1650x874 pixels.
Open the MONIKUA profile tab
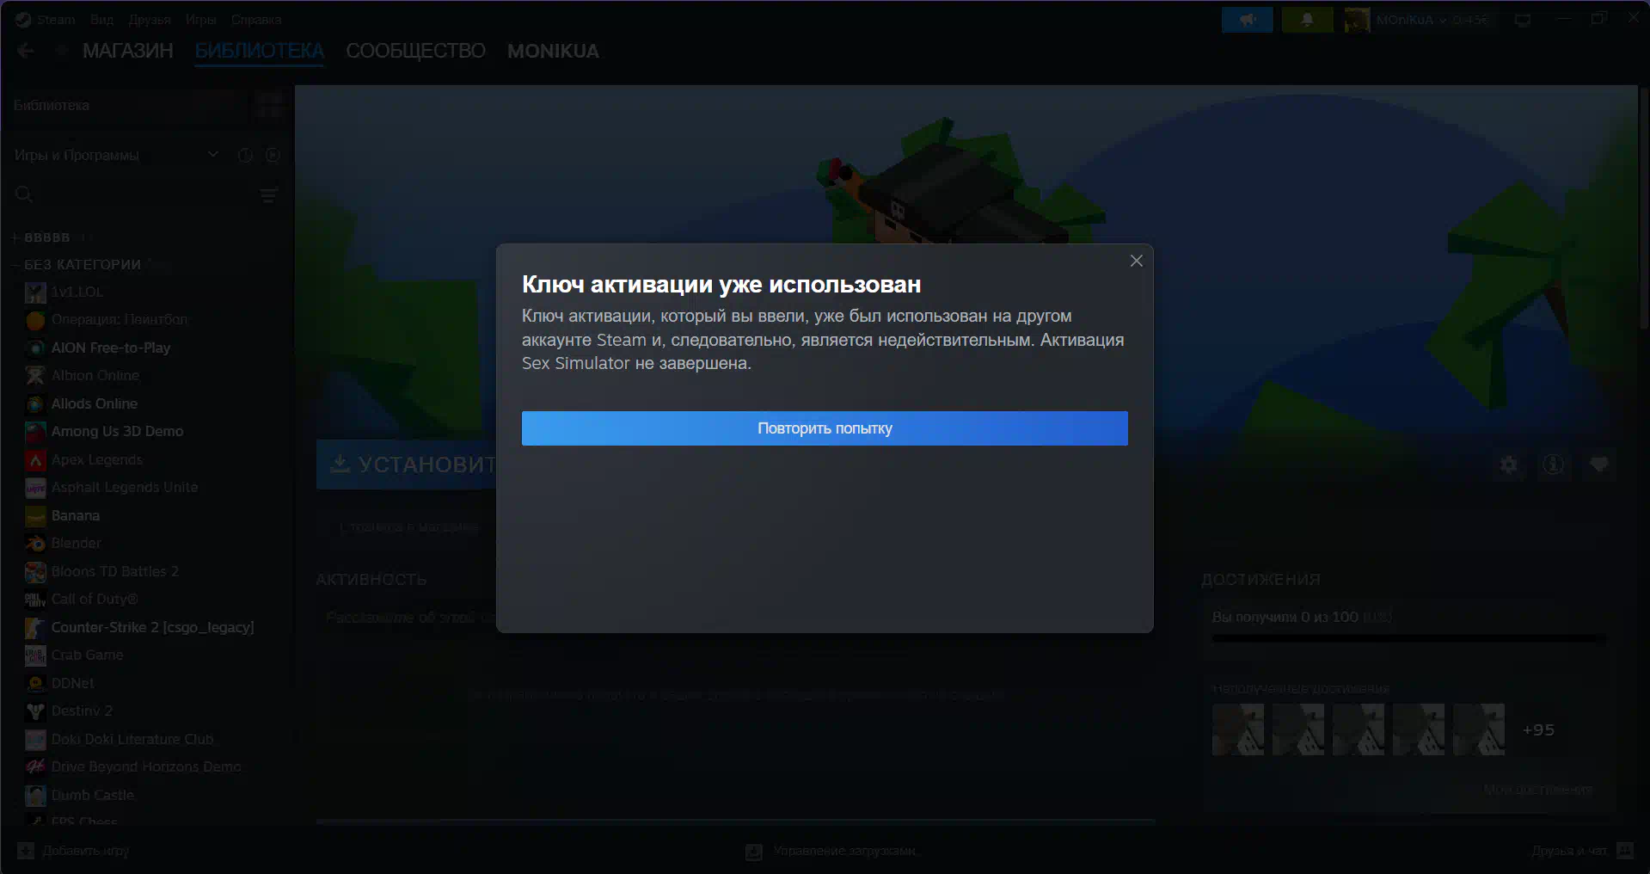[553, 51]
